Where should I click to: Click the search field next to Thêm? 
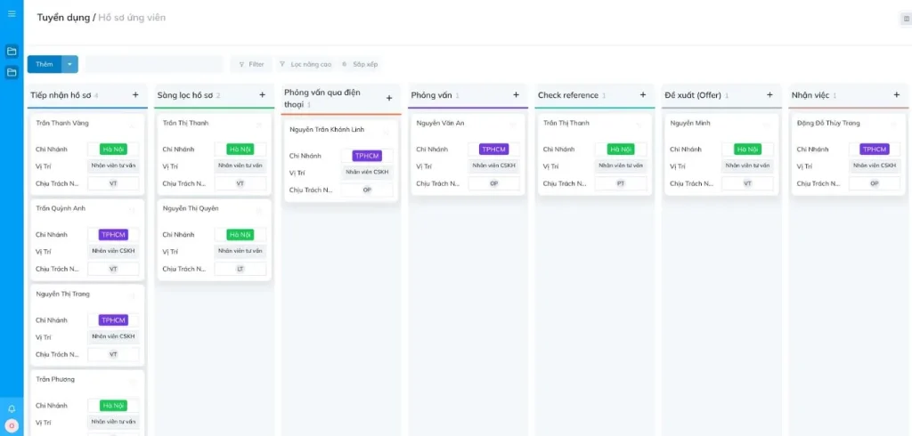153,64
